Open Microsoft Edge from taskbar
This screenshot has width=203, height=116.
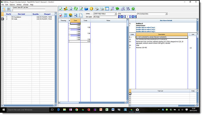[59, 110]
